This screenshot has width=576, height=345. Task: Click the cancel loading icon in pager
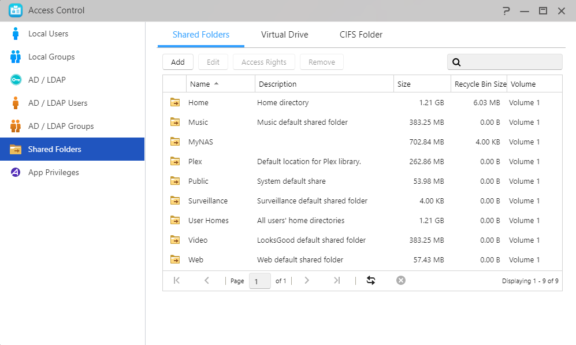[x=401, y=280]
